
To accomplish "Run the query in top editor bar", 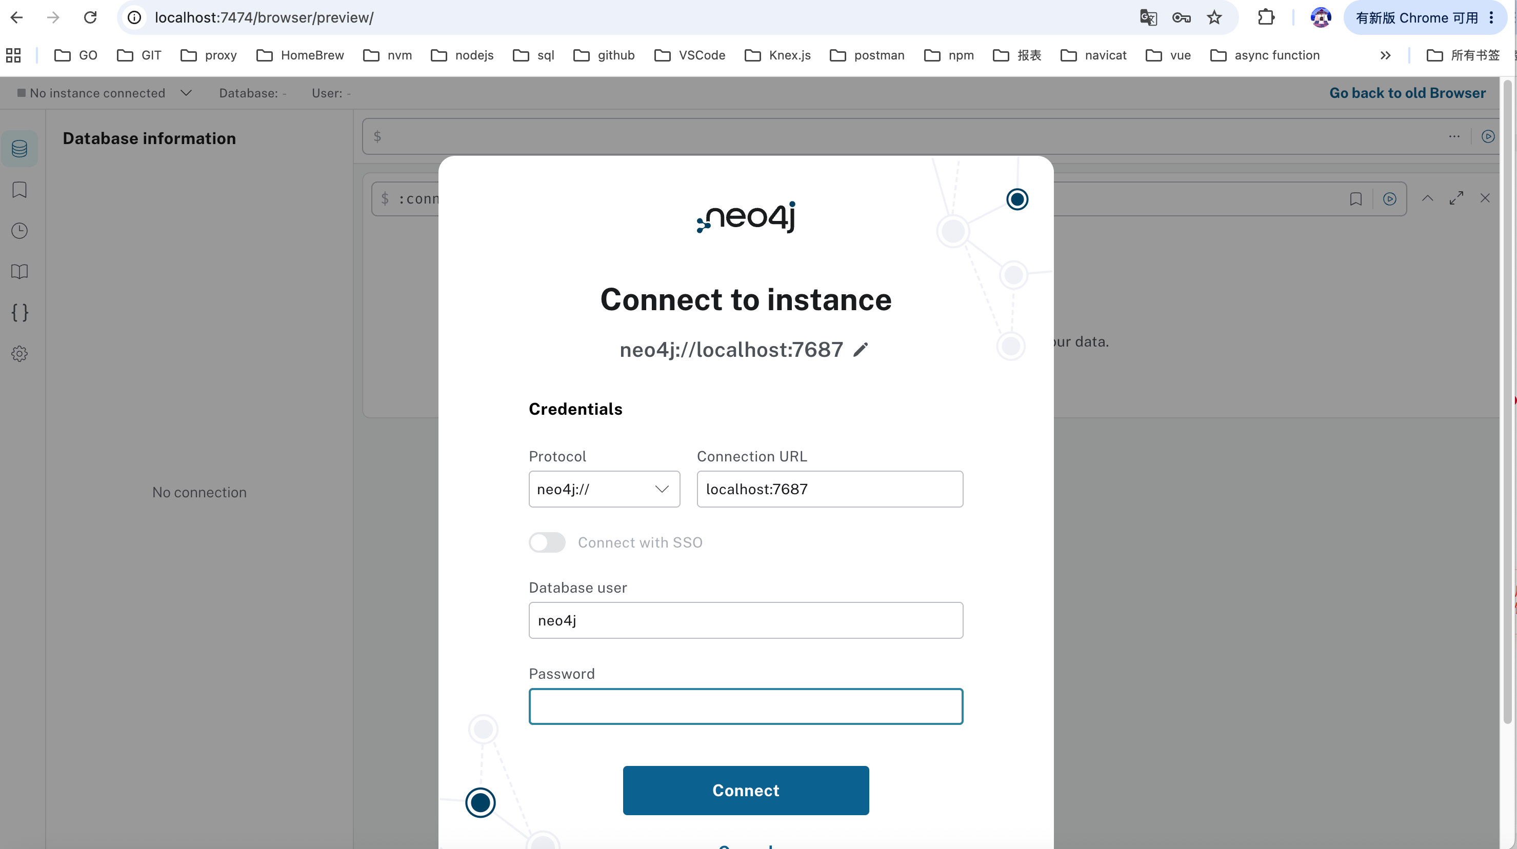I will click(1488, 136).
